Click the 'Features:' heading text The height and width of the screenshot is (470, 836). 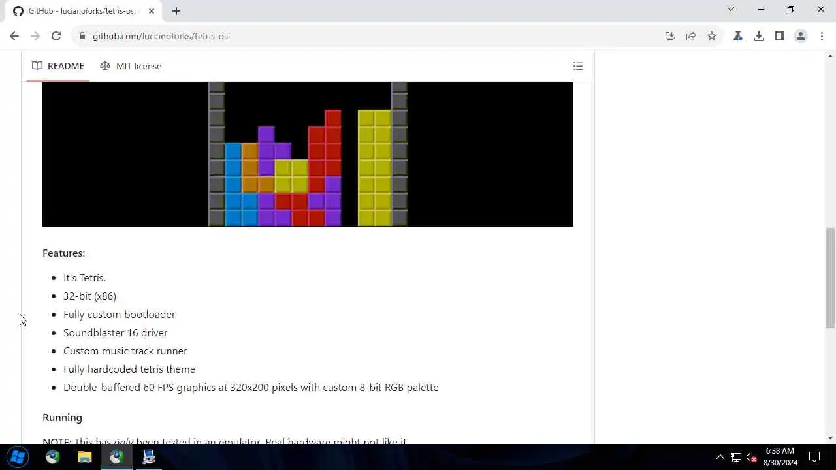64,253
